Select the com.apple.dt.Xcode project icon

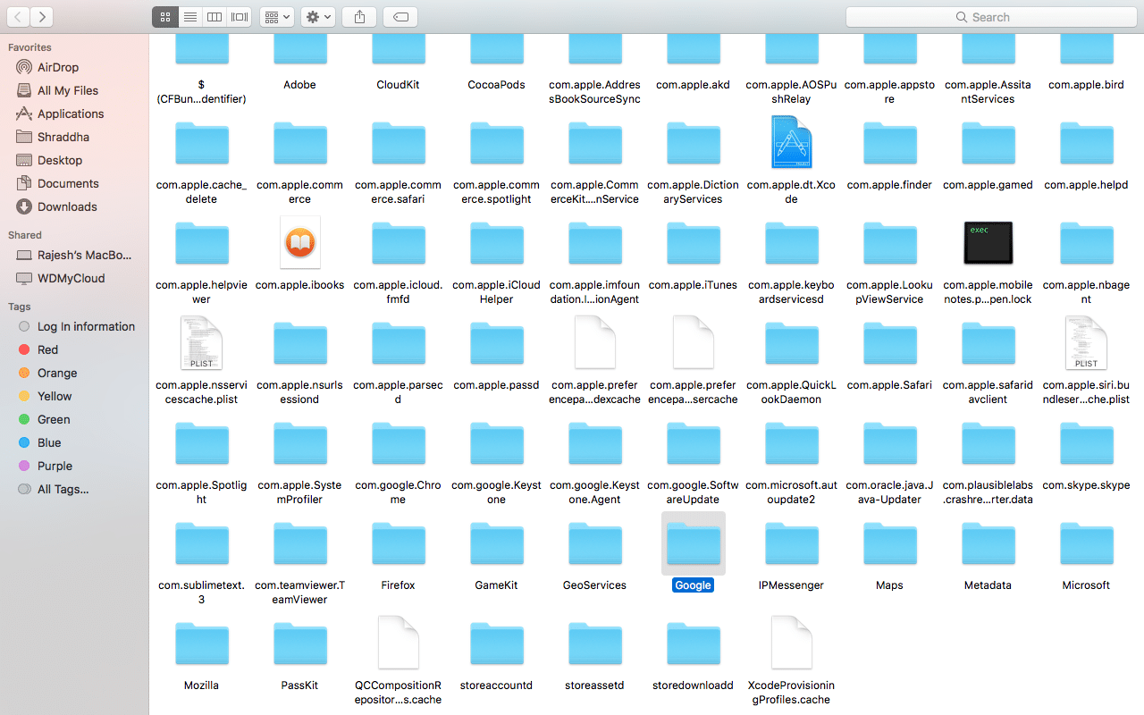791,142
